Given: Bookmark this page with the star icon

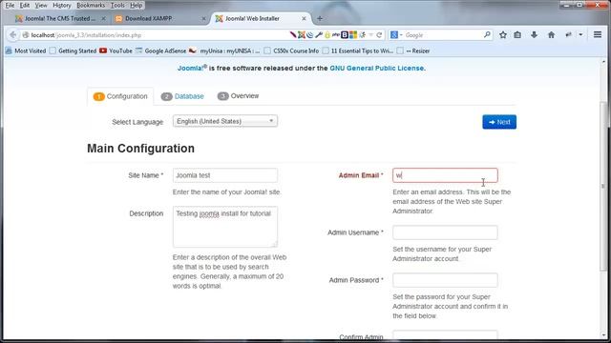Looking at the screenshot, I should pyautogui.click(x=503, y=35).
